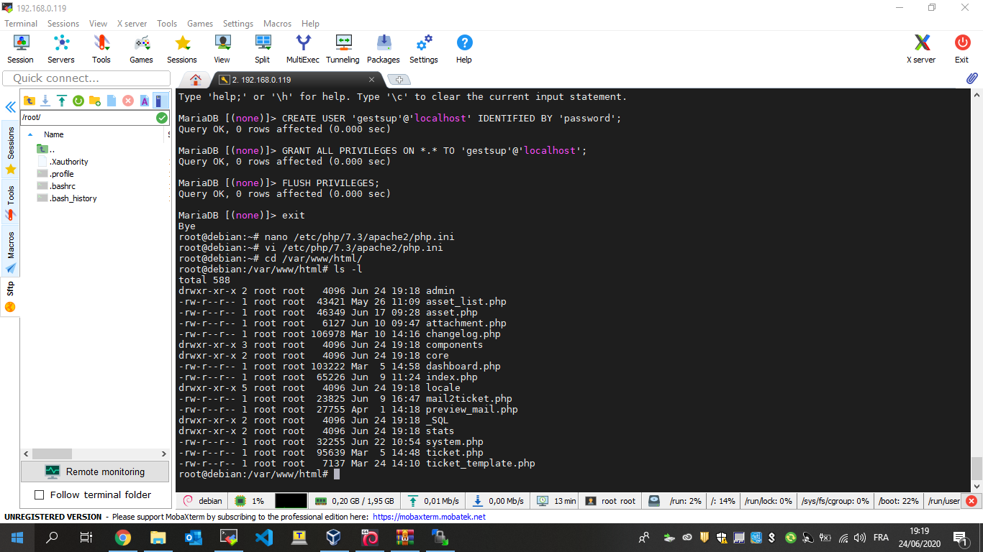
Task: Open the Session toolbar button
Action: 20,49
